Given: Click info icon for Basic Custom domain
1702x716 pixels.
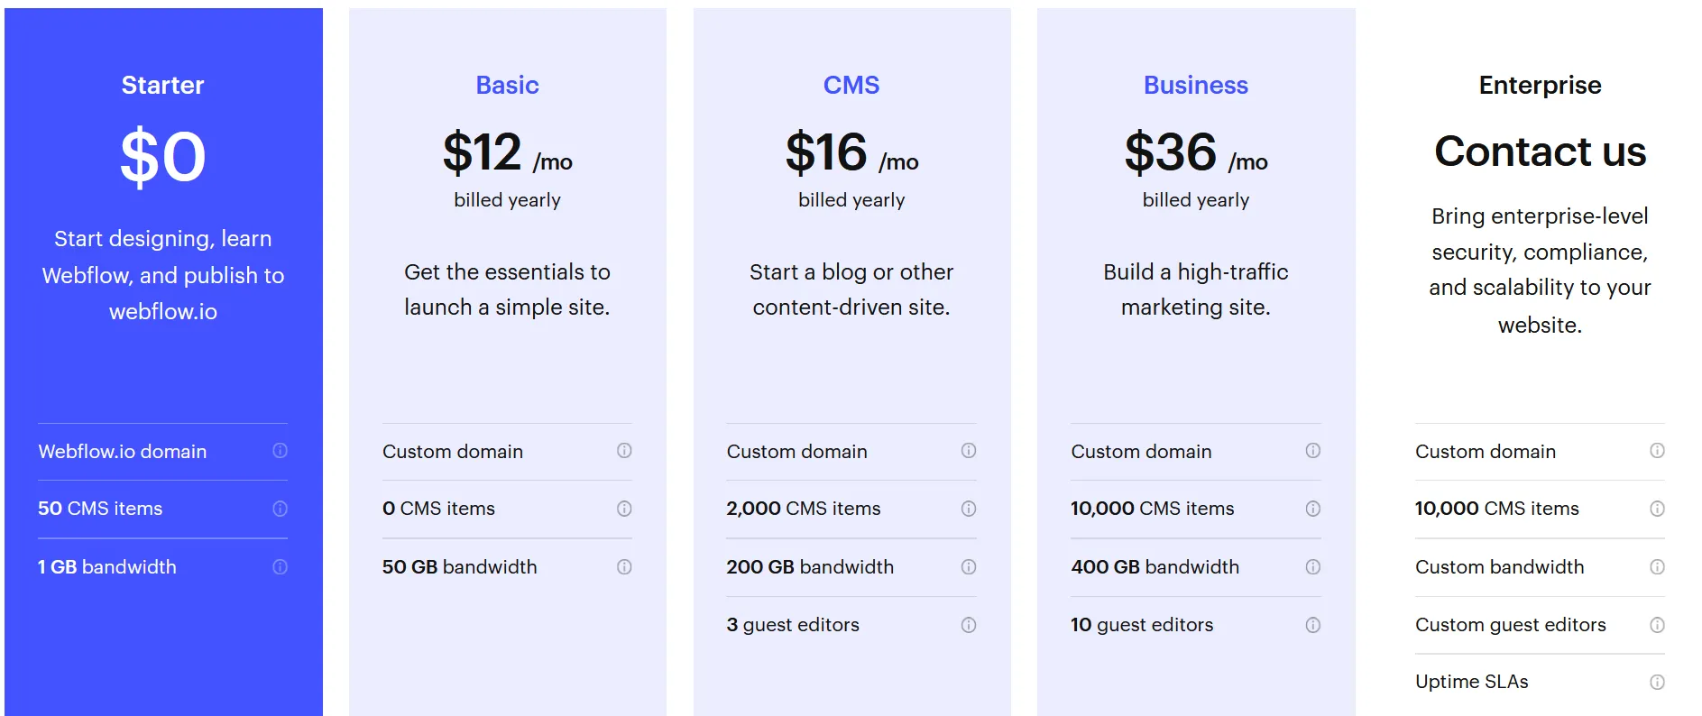Looking at the screenshot, I should click(624, 451).
